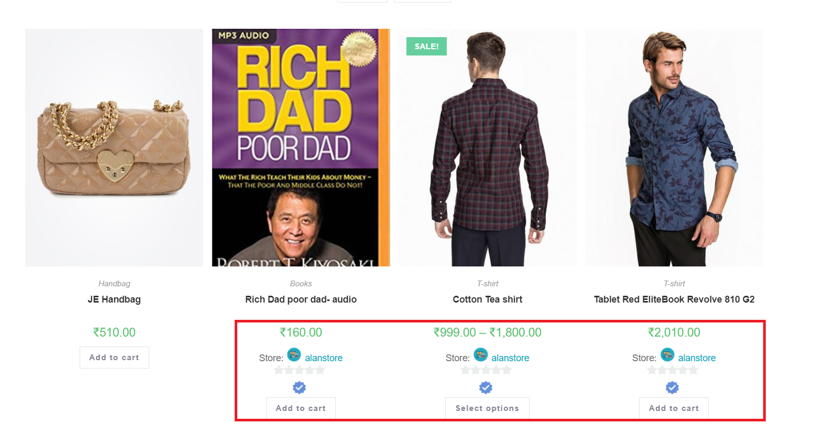Screen dimensions: 815x435
Task: Click the JE Handbag product image
Action: (114, 148)
